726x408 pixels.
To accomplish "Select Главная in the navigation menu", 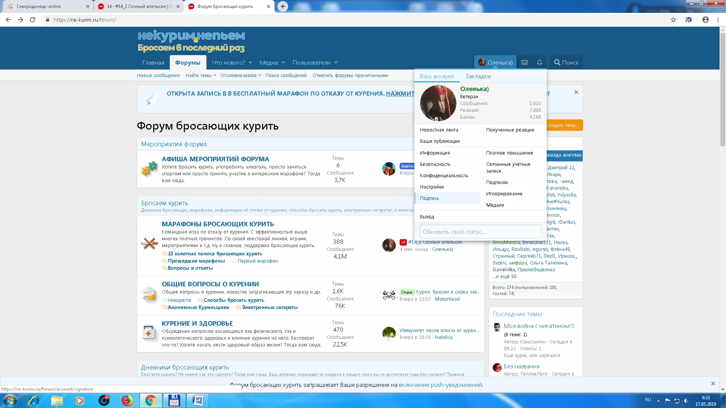I will click(x=153, y=62).
